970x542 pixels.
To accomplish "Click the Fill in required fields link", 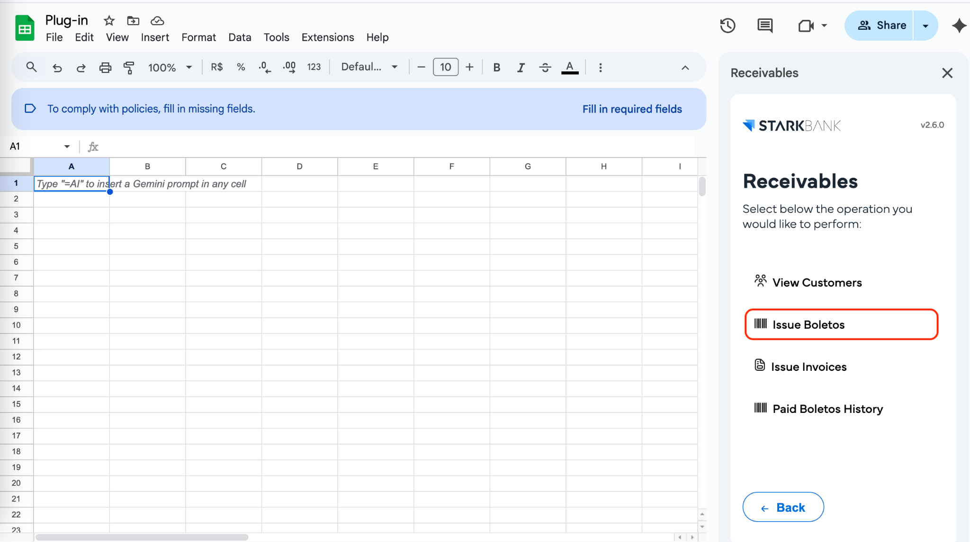I will [x=632, y=109].
